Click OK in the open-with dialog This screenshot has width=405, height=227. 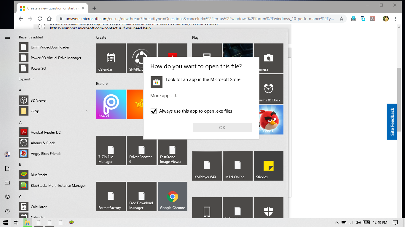click(222, 127)
